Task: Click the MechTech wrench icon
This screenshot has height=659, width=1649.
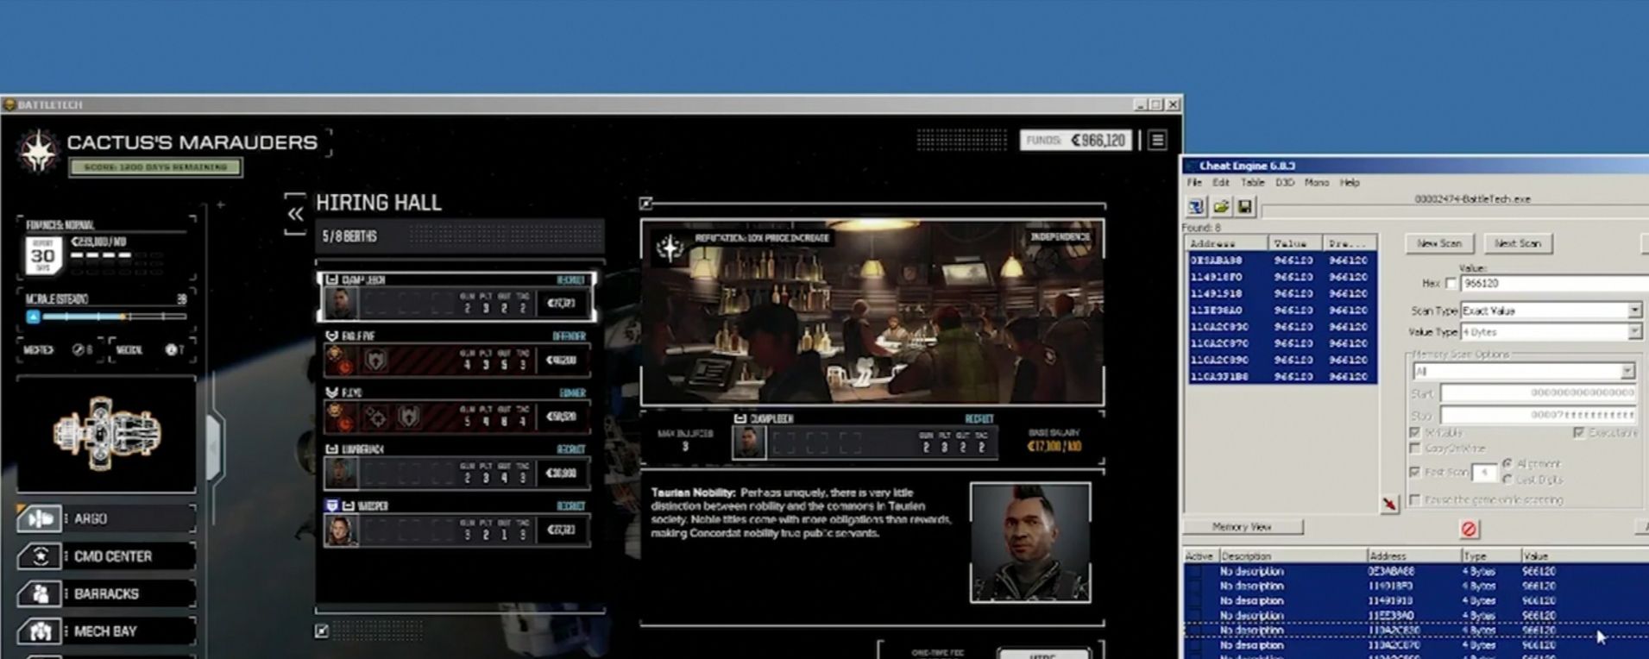Action: click(x=79, y=349)
